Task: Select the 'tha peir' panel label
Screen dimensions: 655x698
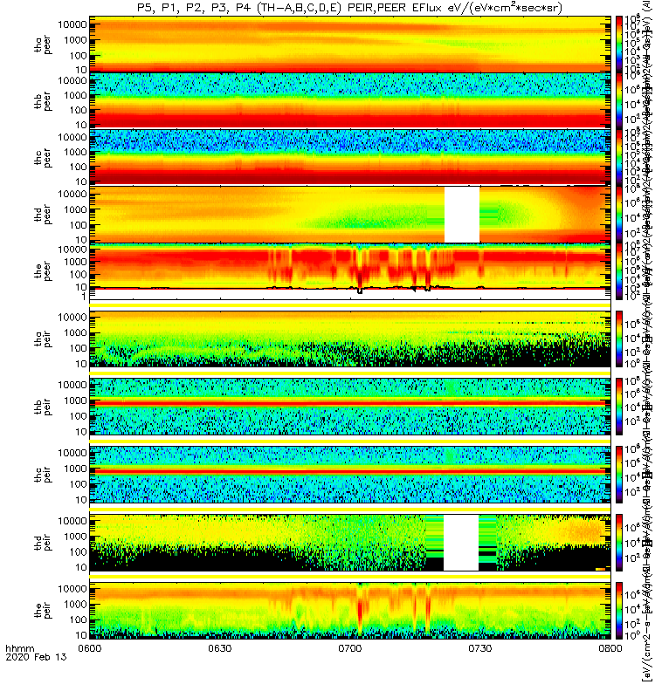Action: (x=43, y=339)
